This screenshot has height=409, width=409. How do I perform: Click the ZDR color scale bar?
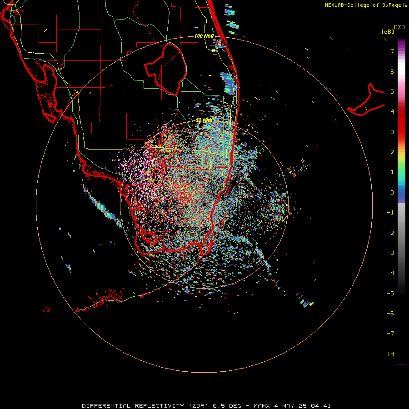pyautogui.click(x=401, y=202)
